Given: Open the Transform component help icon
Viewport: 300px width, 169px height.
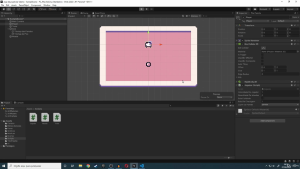Looking at the screenshot, I should tap(292, 25).
